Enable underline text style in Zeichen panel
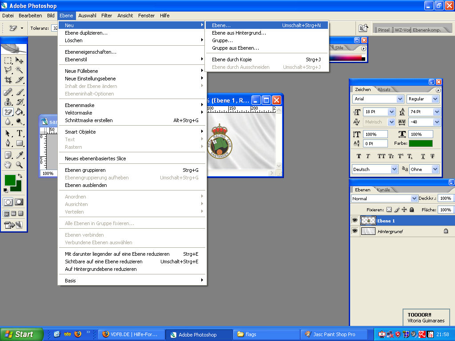This screenshot has height=341, width=455. click(423, 156)
